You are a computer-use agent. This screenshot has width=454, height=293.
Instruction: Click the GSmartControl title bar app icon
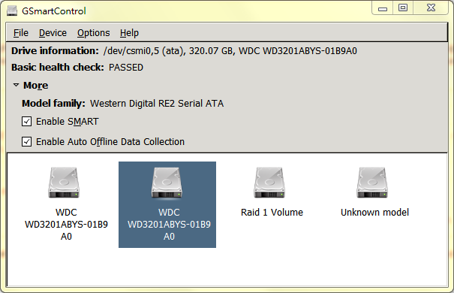tap(12, 11)
